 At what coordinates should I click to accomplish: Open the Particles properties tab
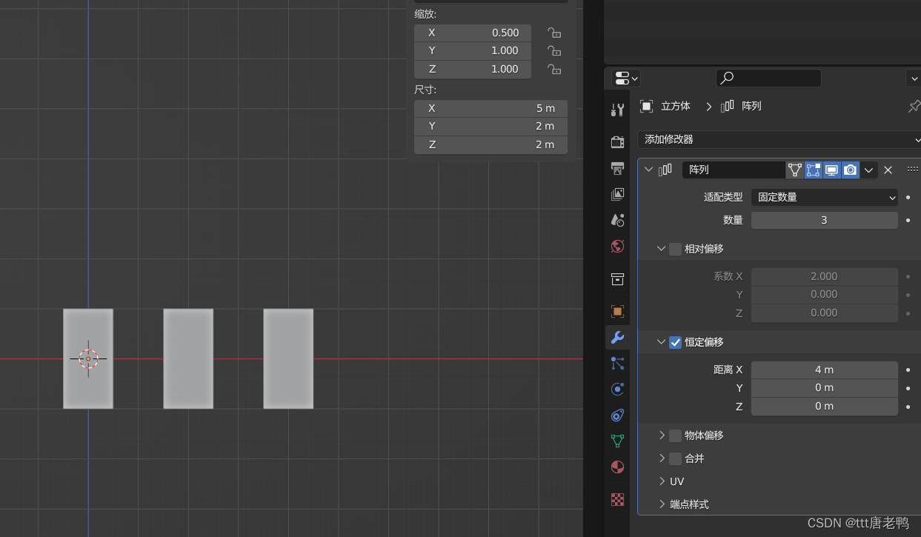pos(617,363)
